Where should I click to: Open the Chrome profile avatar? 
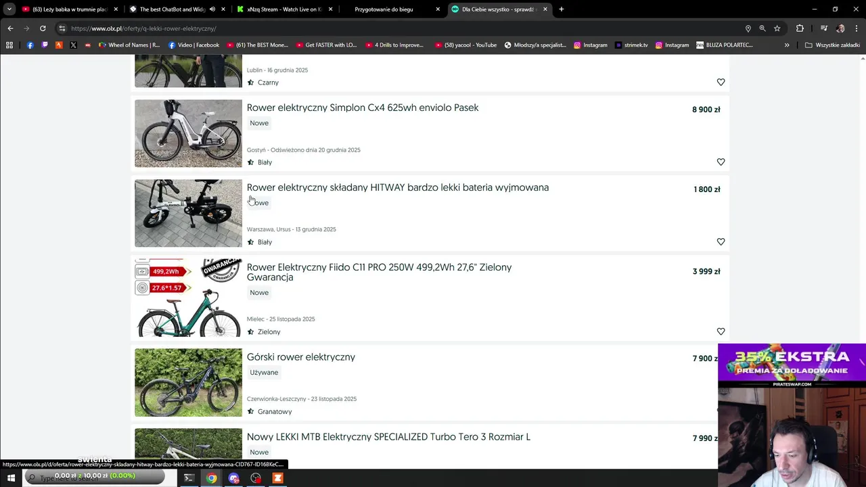tap(840, 28)
